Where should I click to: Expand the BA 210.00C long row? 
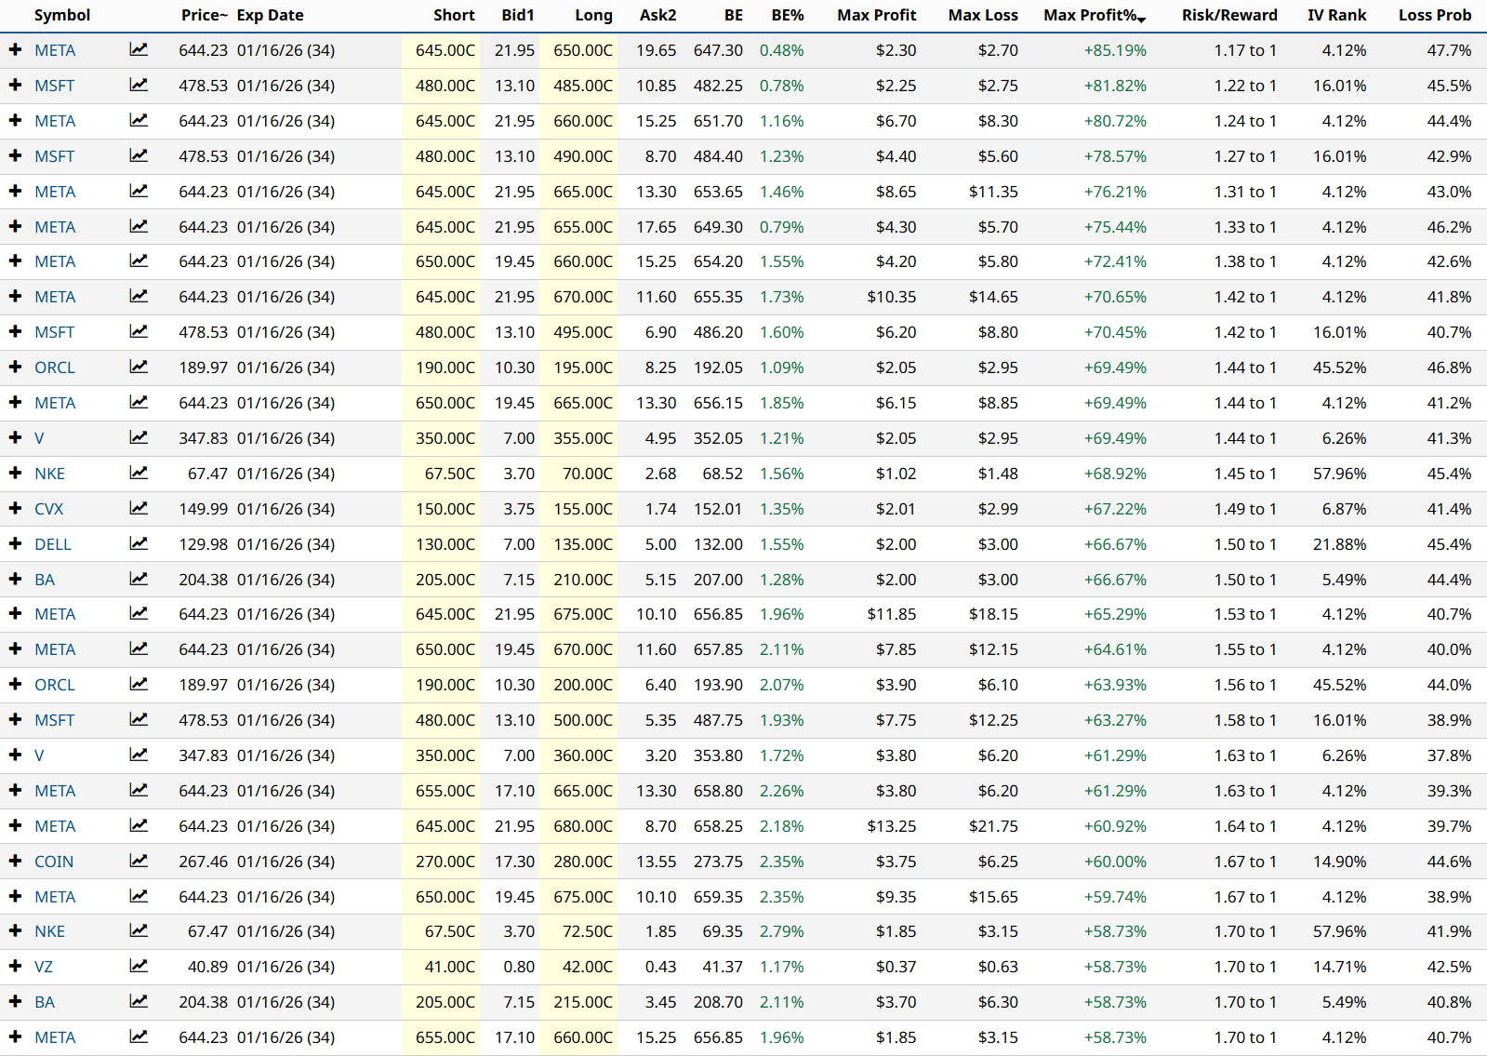15,579
